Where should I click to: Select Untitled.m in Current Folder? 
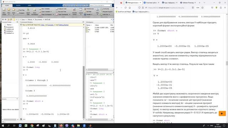9,31
